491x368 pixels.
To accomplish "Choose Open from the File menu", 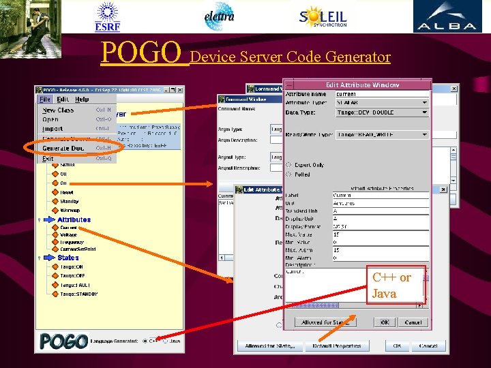I will tap(76, 119).
